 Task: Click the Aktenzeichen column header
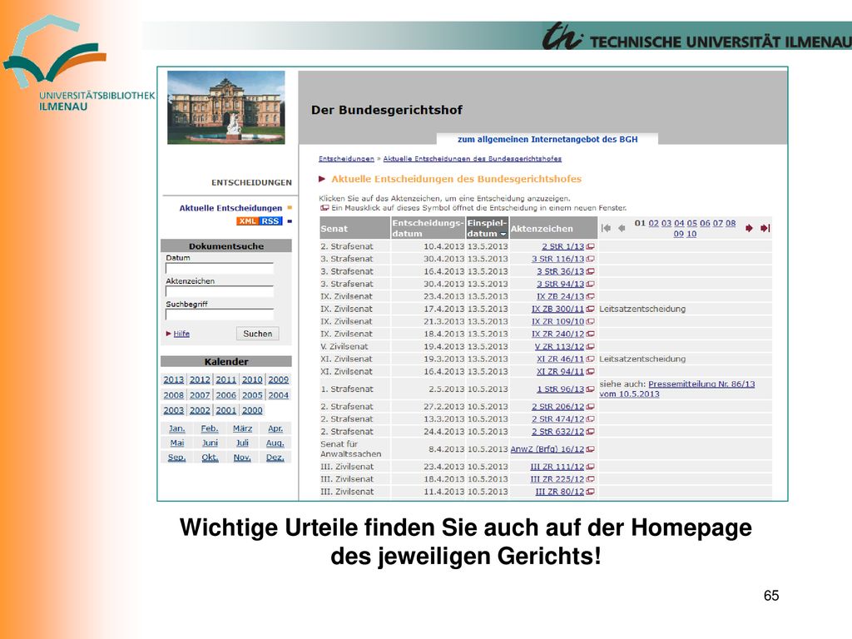pyautogui.click(x=552, y=228)
